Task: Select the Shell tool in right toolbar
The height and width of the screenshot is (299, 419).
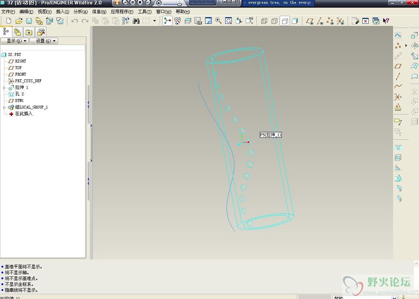Action: pos(398,158)
